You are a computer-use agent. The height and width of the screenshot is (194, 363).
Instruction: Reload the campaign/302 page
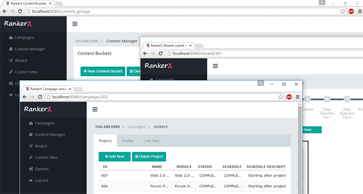[40, 97]
